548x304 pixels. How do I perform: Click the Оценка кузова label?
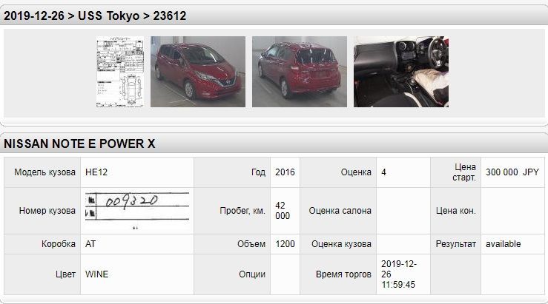click(x=341, y=244)
